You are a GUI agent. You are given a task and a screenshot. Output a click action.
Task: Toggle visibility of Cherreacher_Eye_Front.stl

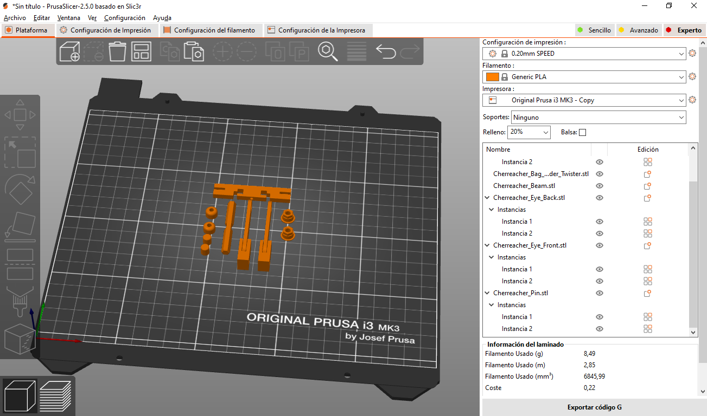click(x=600, y=245)
